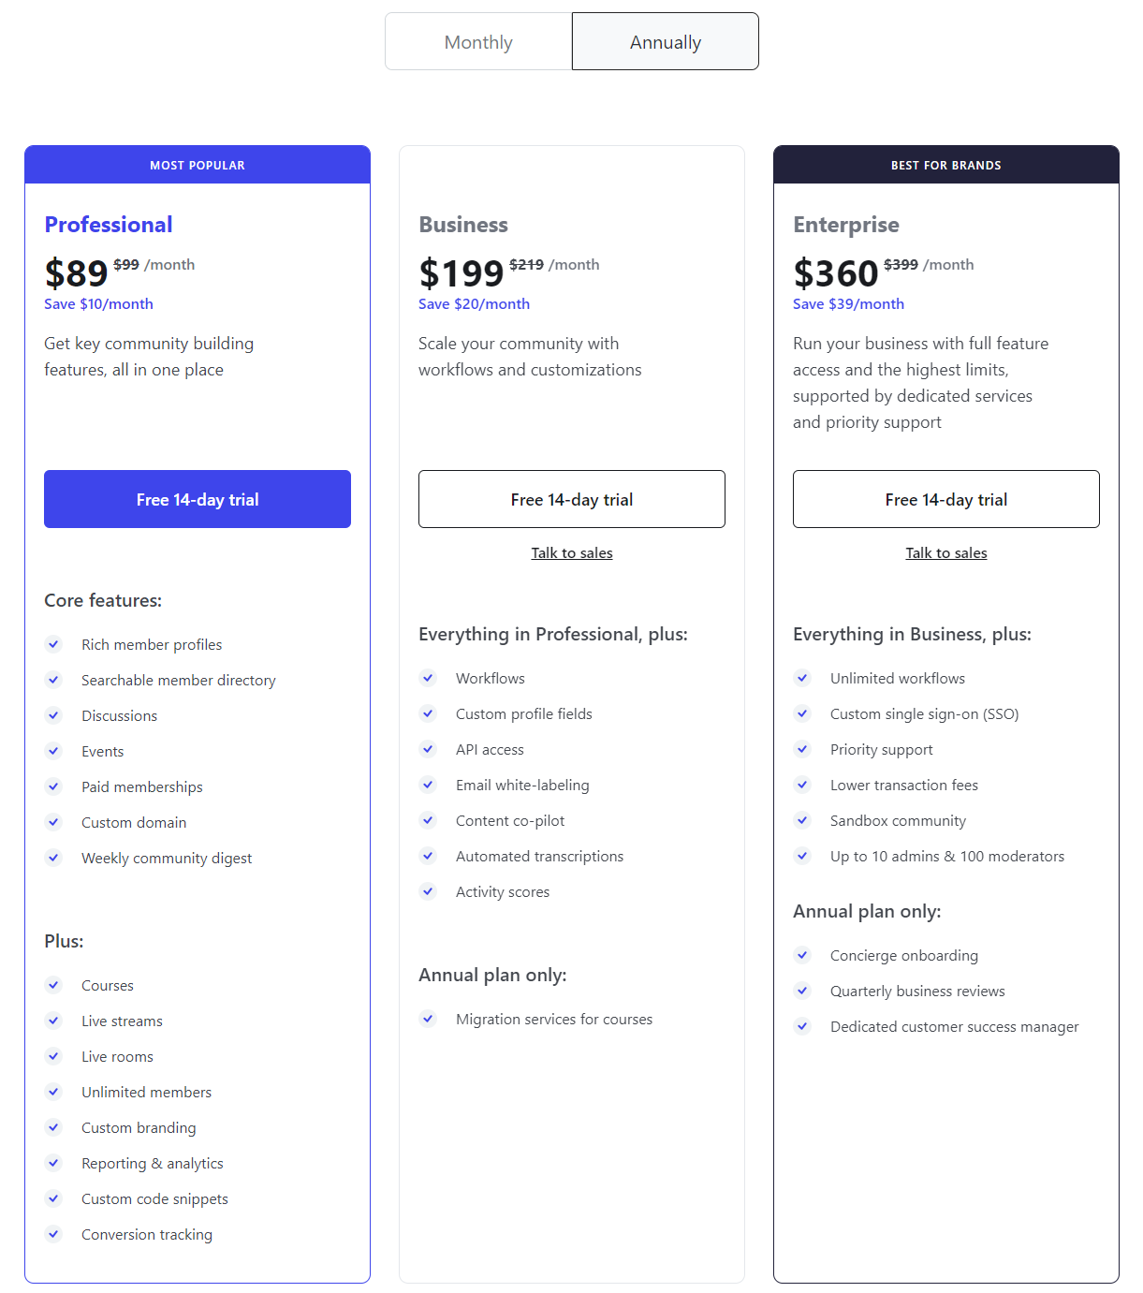Click the Professional plan title
1143x1293 pixels.
click(x=109, y=225)
